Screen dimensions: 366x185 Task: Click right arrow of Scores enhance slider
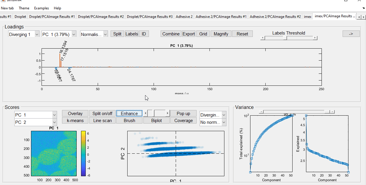tap(167, 113)
